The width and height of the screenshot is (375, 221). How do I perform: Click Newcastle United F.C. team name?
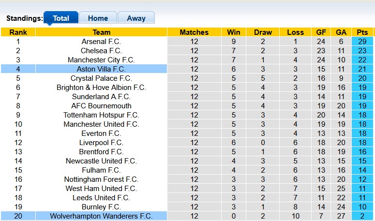point(102,161)
